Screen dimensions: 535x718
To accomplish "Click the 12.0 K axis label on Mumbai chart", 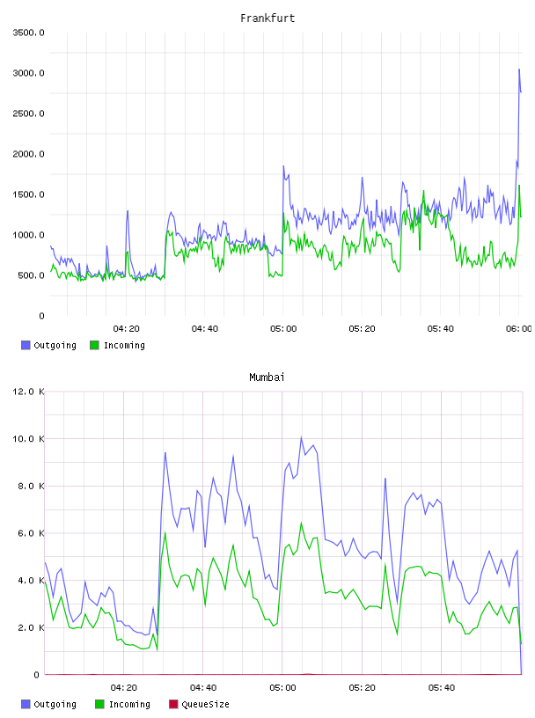I will tap(28, 392).
